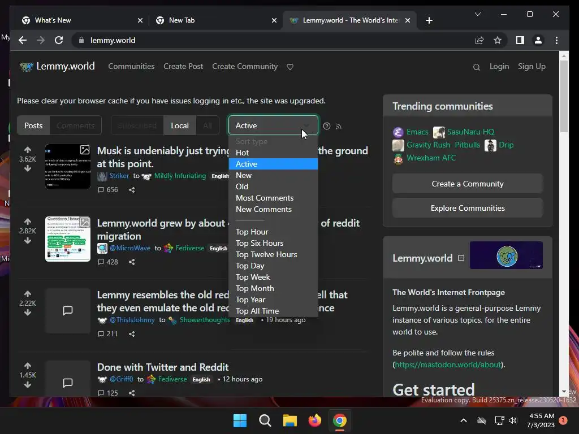The image size is (579, 434).
Task: Show hidden system tray icons
Action: pyautogui.click(x=464, y=420)
